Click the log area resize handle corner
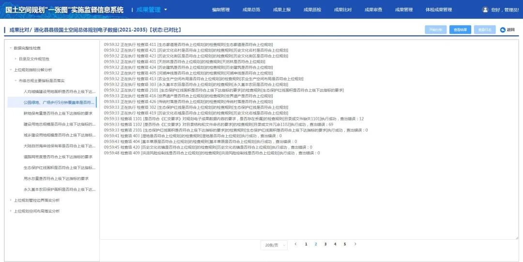Screen dimensions: 523x262 [517, 238]
